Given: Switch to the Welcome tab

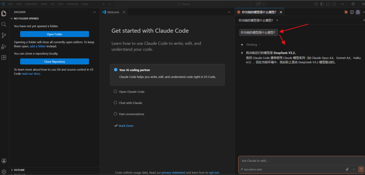Looking at the screenshot, I should pos(114,12).
